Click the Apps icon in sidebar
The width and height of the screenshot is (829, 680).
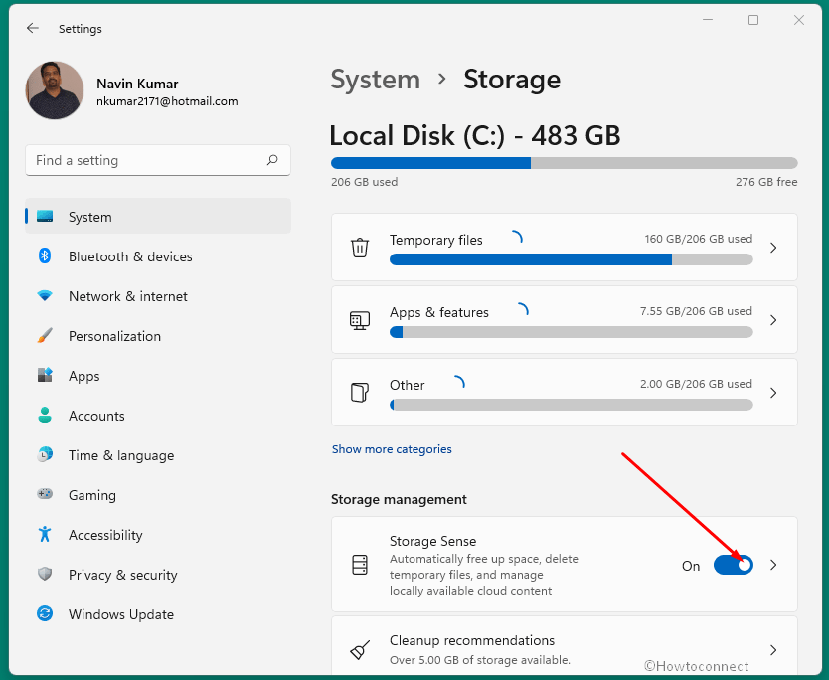[x=45, y=375]
